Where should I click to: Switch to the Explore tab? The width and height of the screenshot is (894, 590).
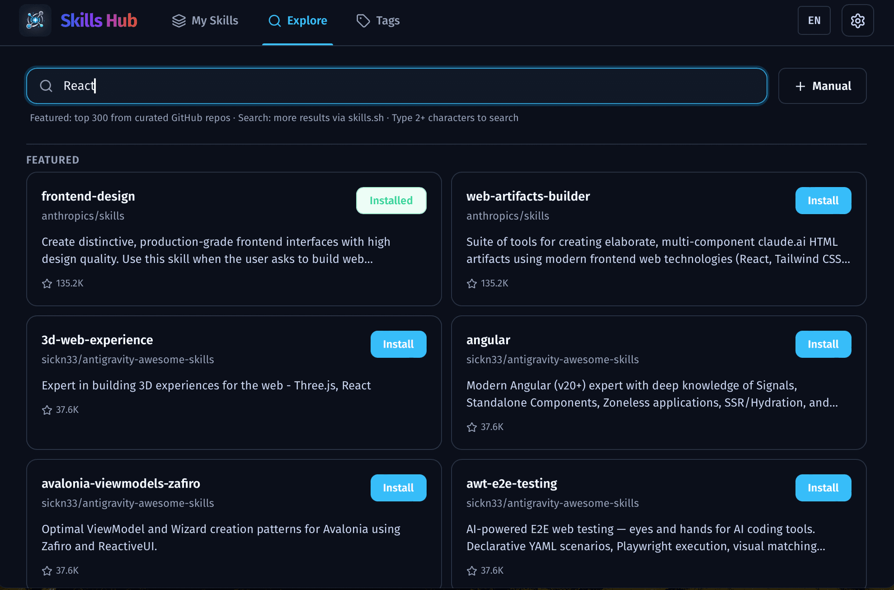[x=298, y=20]
